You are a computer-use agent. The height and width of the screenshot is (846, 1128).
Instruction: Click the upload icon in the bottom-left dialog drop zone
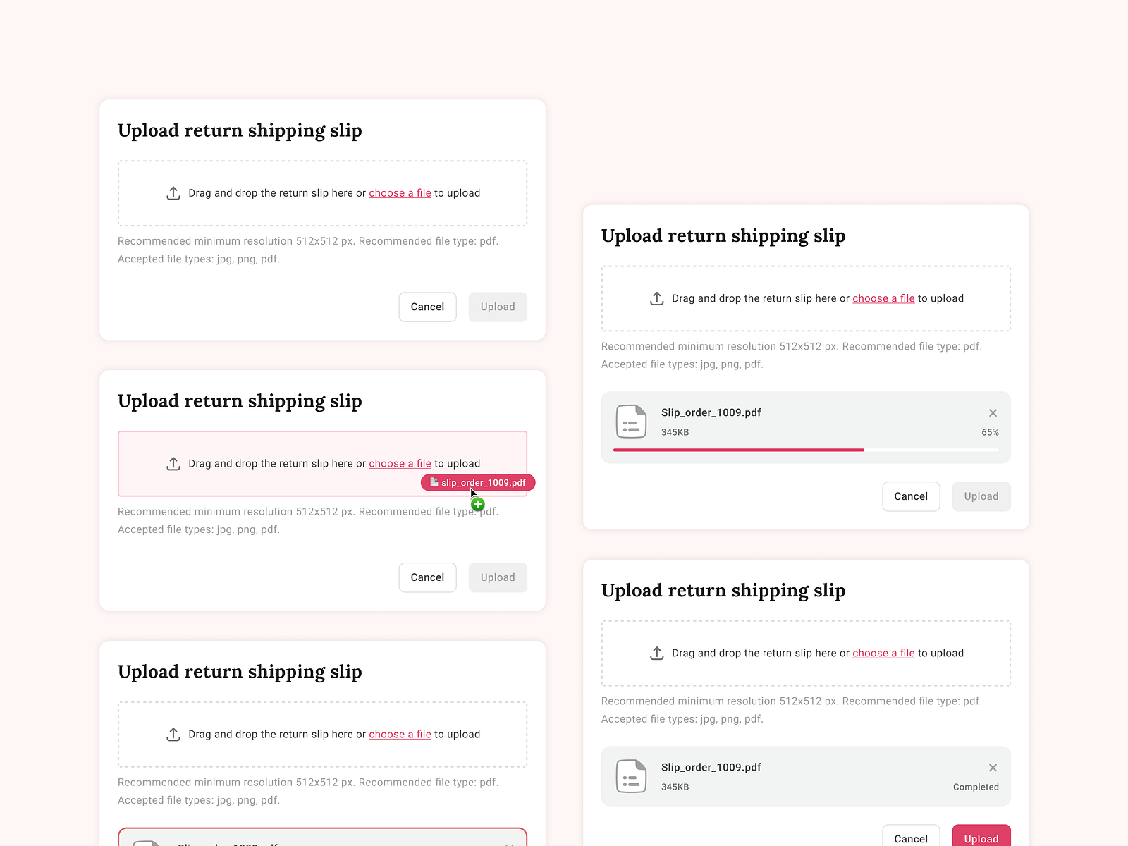173,734
